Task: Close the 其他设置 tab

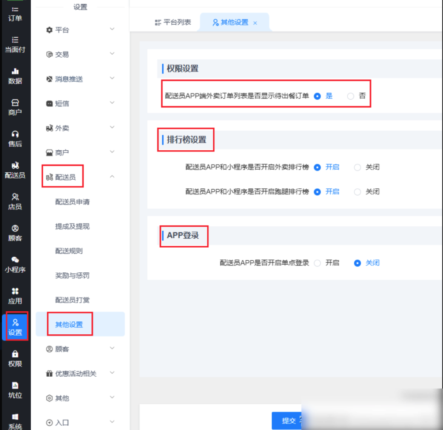Action: click(x=255, y=23)
